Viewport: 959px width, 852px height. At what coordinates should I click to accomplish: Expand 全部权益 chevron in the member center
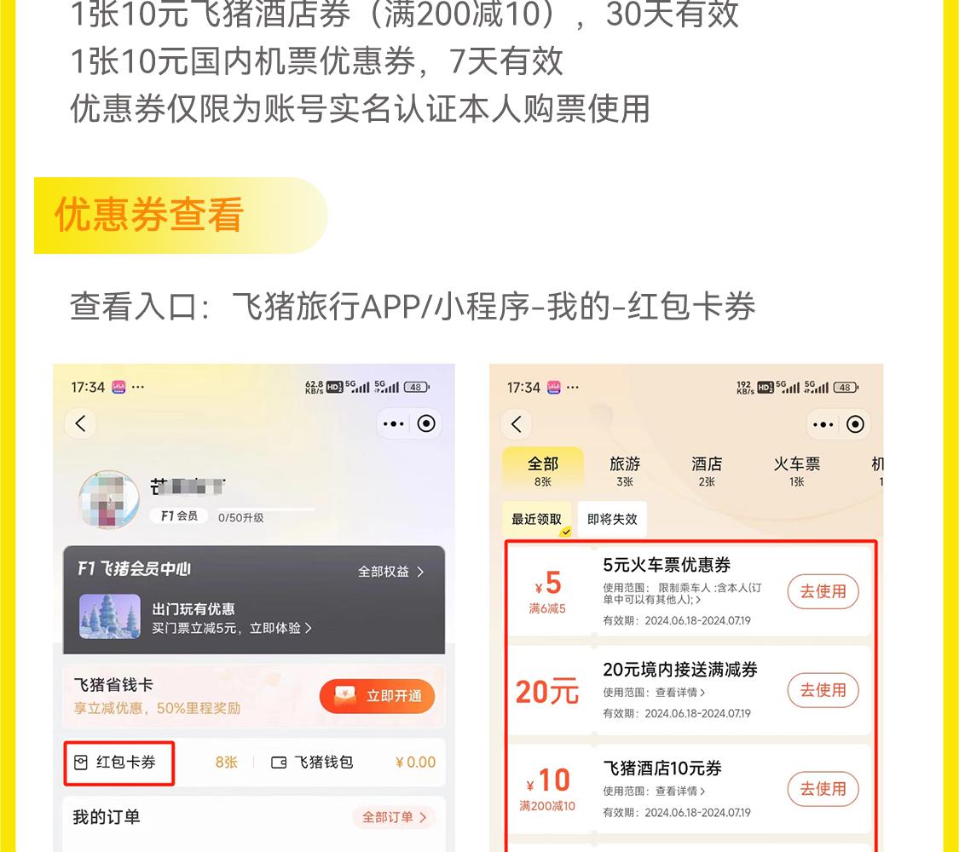391,572
